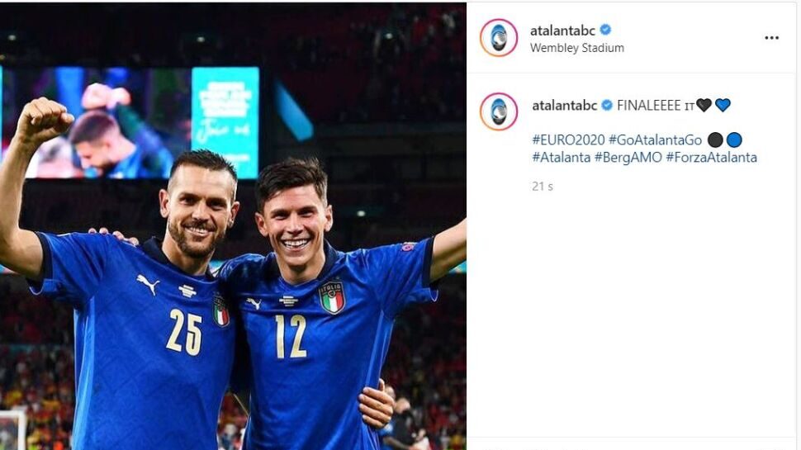Open the Wembley Stadium location link
The width and height of the screenshot is (801, 450).
pyautogui.click(x=576, y=48)
